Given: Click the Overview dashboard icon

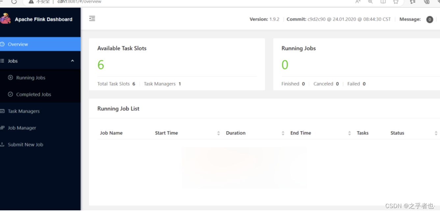Looking at the screenshot, I should click(x=2, y=44).
